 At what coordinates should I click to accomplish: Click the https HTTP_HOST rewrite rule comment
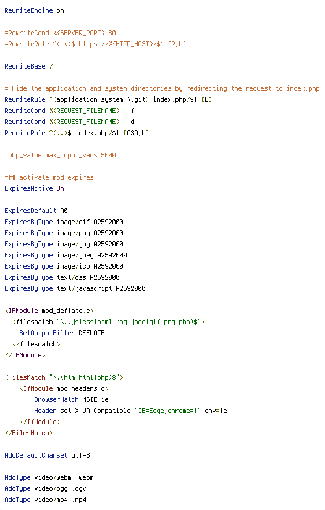click(x=95, y=44)
